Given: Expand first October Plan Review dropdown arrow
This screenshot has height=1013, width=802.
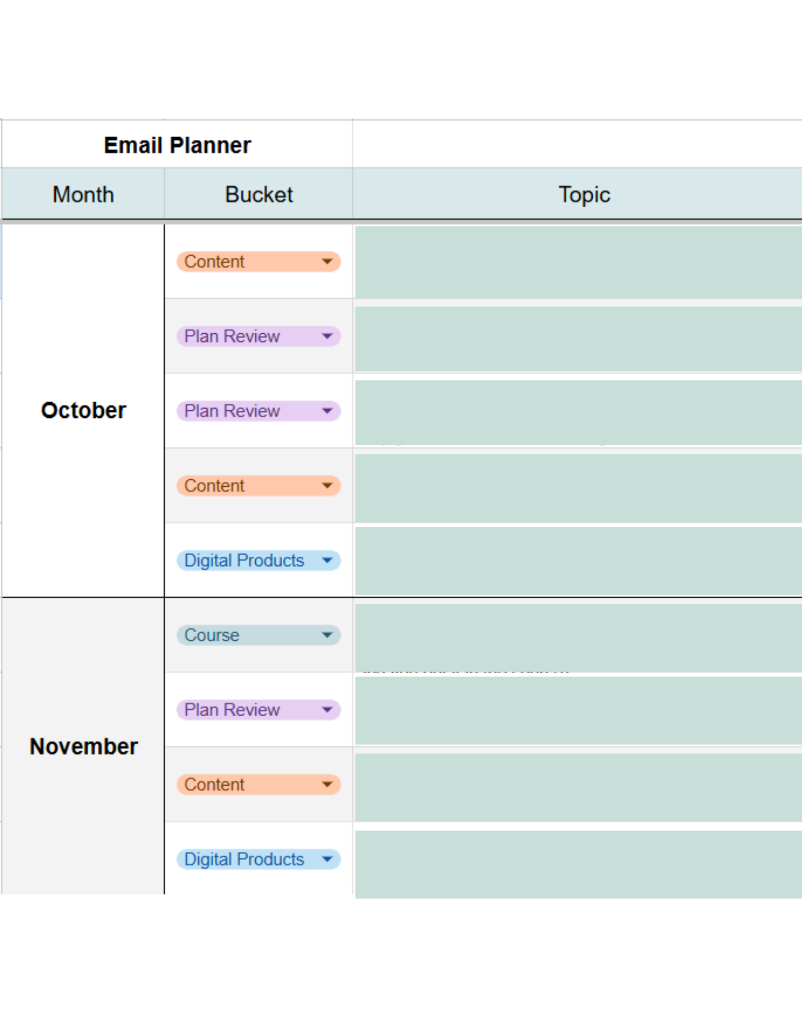Looking at the screenshot, I should click(x=327, y=336).
